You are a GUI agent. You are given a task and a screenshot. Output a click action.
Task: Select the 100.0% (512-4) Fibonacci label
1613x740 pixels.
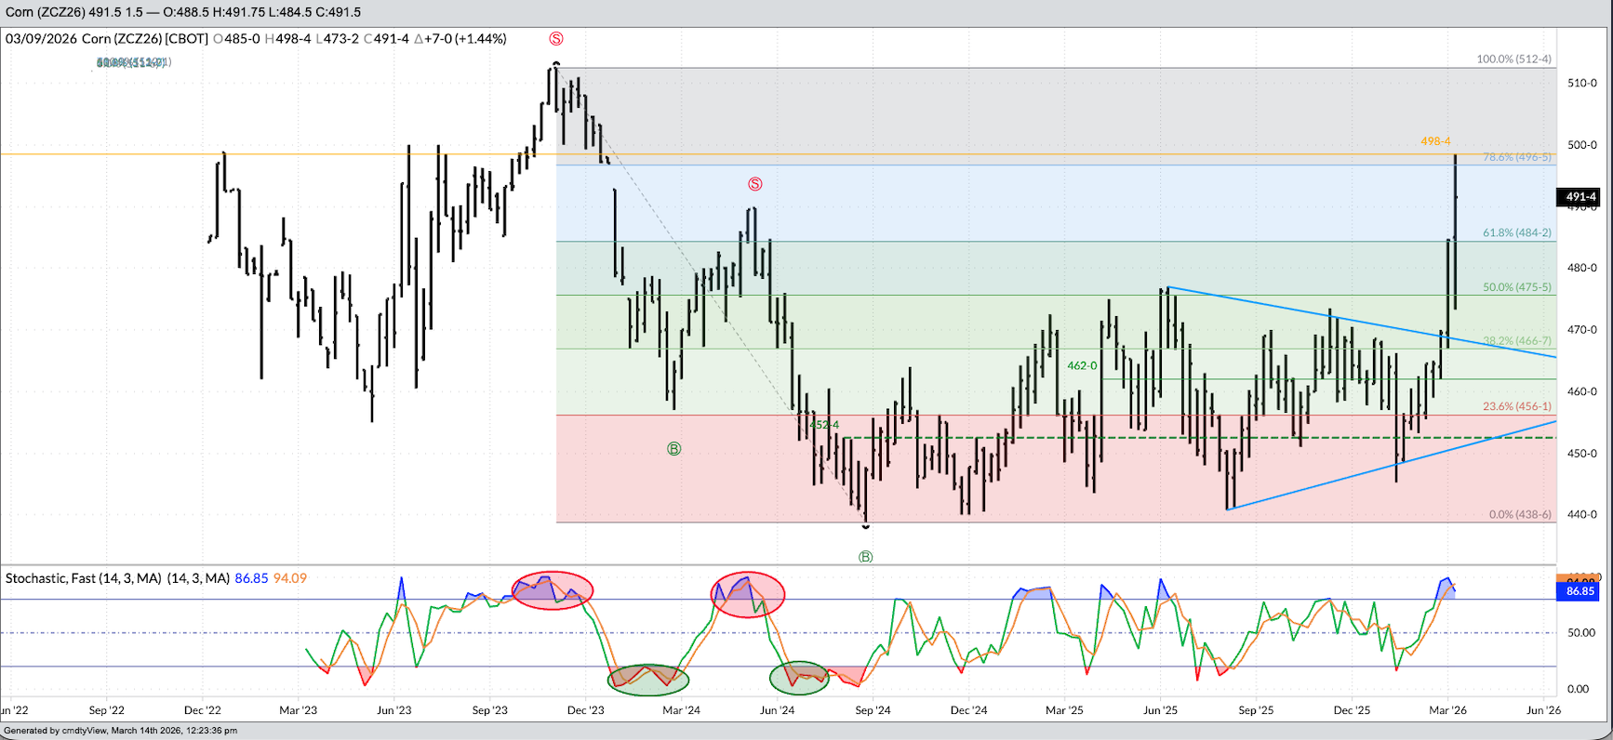[x=1513, y=59]
